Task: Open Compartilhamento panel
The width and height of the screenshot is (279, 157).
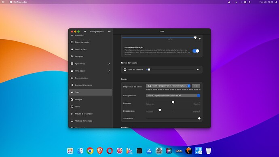Action: click(x=91, y=85)
